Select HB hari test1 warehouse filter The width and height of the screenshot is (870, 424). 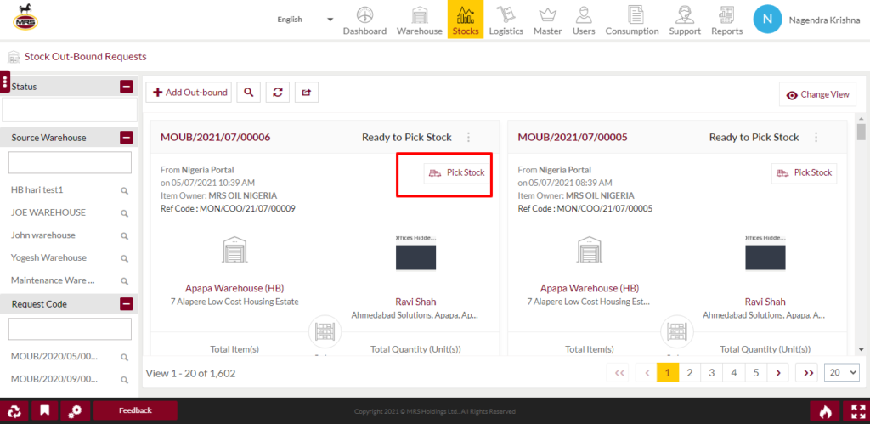click(x=37, y=189)
